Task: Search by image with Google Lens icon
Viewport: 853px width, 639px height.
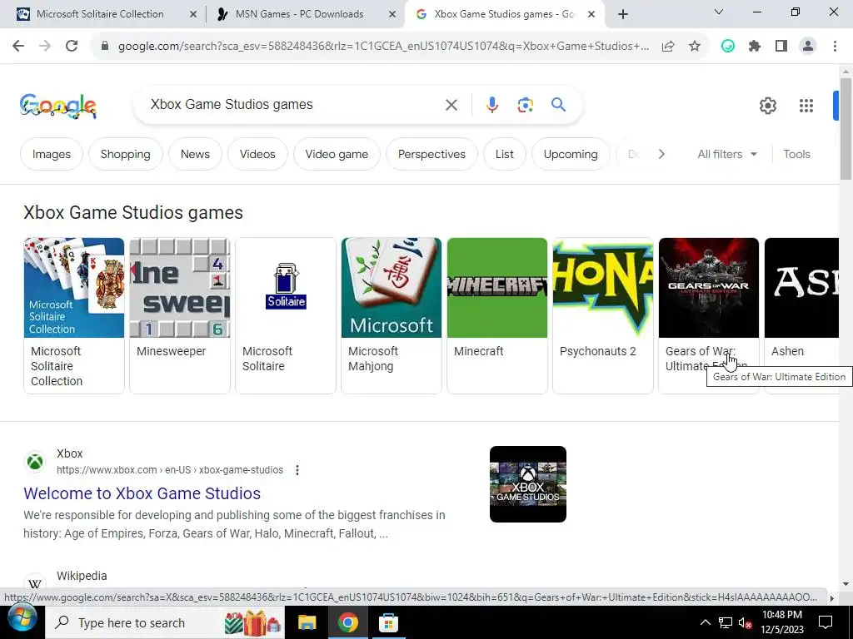Action: (526, 105)
